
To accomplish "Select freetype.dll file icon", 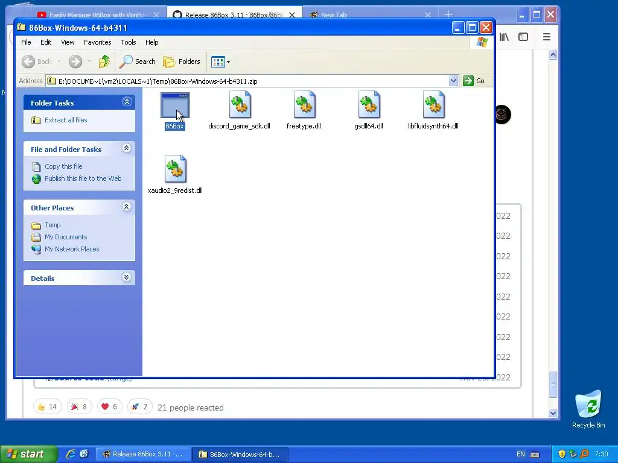I will [304, 105].
